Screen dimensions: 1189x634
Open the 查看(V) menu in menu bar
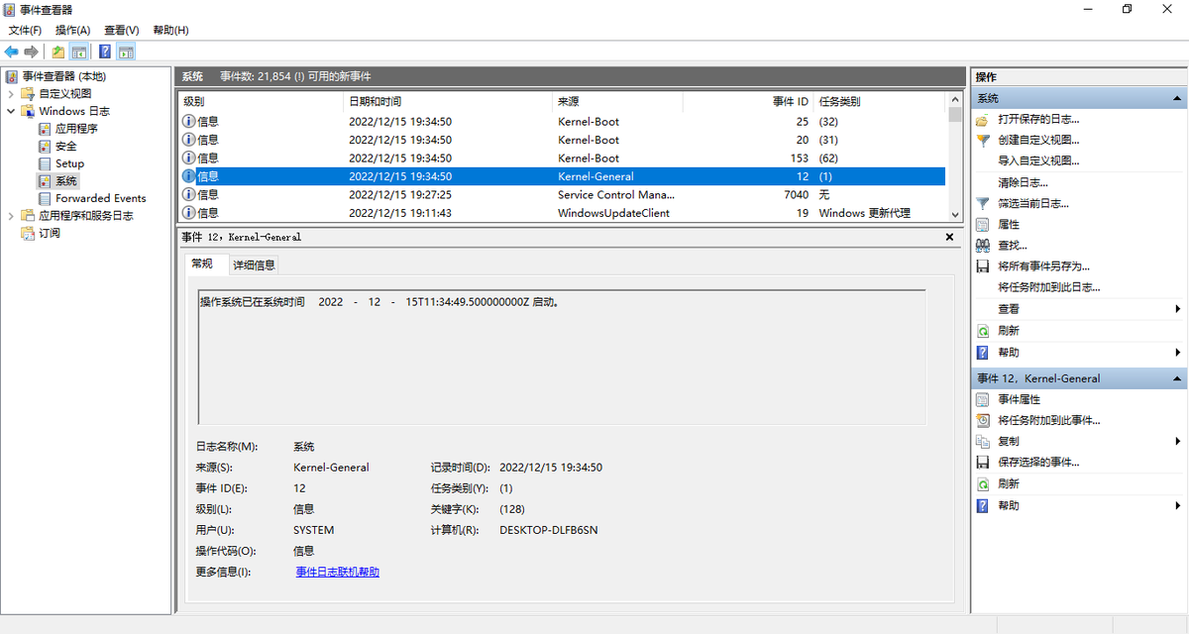pyautogui.click(x=121, y=31)
